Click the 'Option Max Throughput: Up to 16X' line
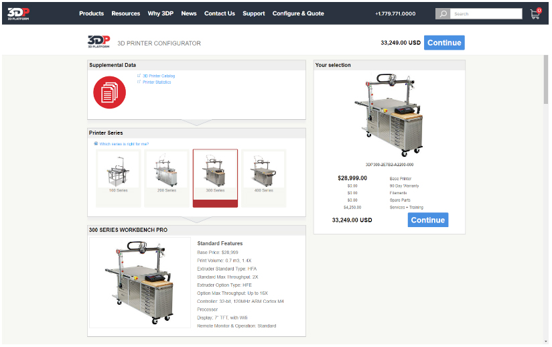This screenshot has width=552, height=347. pyautogui.click(x=232, y=293)
